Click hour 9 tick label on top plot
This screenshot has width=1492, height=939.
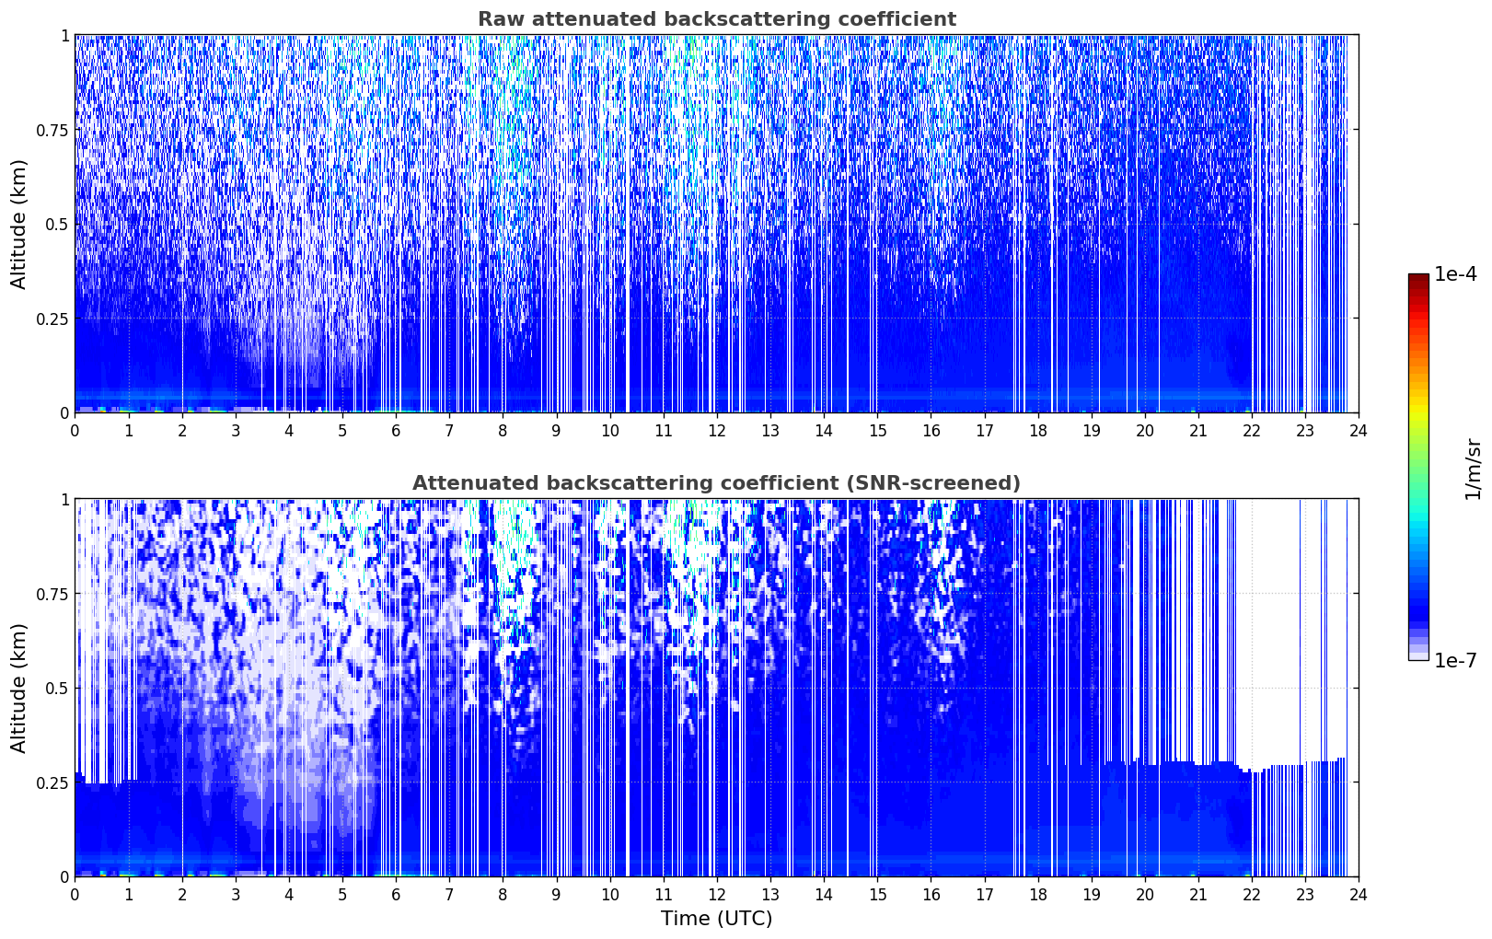(x=556, y=430)
